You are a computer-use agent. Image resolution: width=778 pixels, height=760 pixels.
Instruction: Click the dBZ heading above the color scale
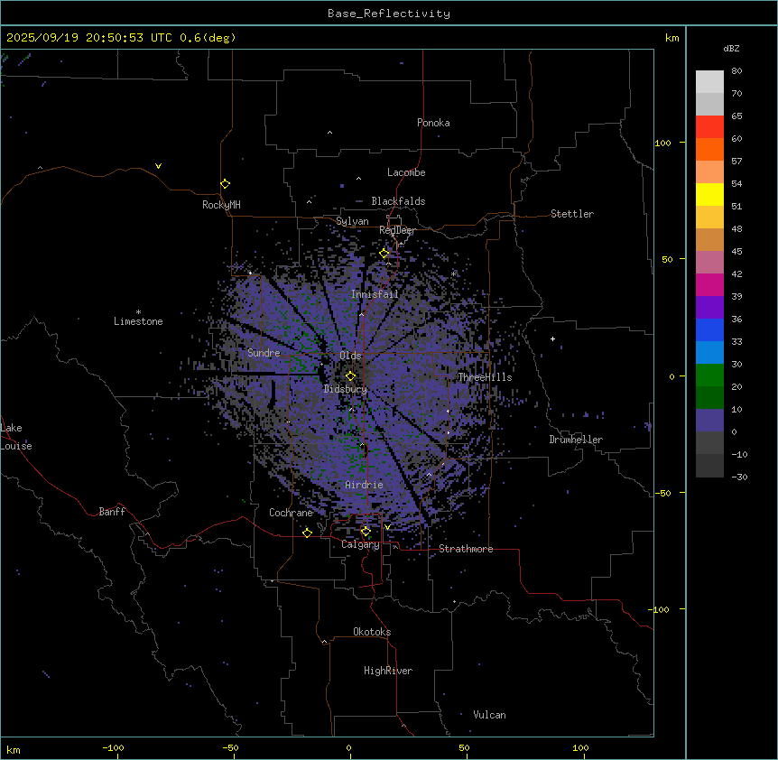[732, 48]
